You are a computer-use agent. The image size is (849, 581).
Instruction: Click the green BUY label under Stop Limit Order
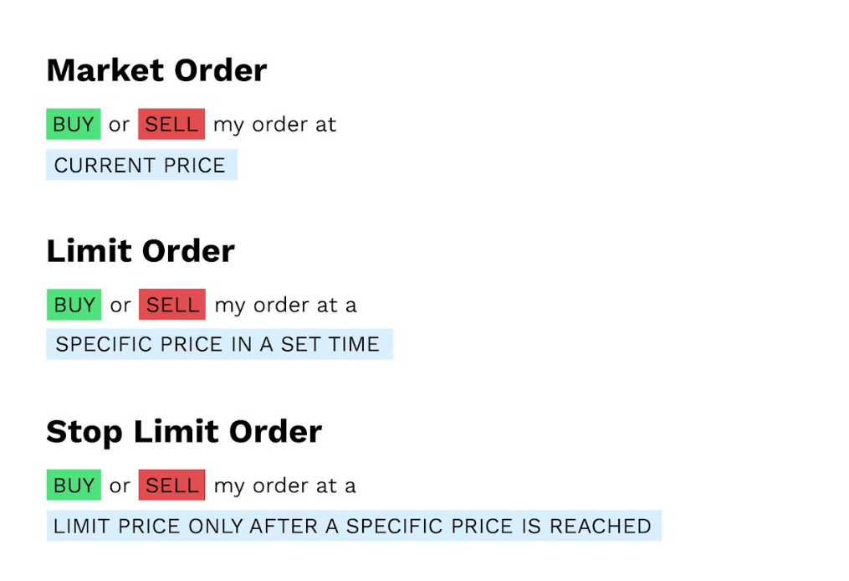pyautogui.click(x=74, y=485)
